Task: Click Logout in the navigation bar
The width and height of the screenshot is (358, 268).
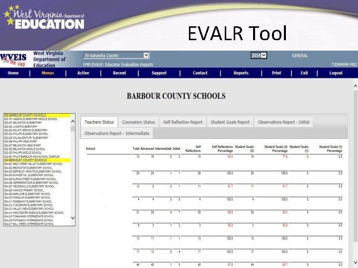Action: click(336, 73)
